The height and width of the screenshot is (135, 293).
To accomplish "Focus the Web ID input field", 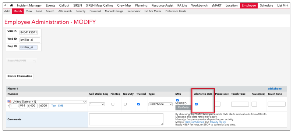I will 30,40.
